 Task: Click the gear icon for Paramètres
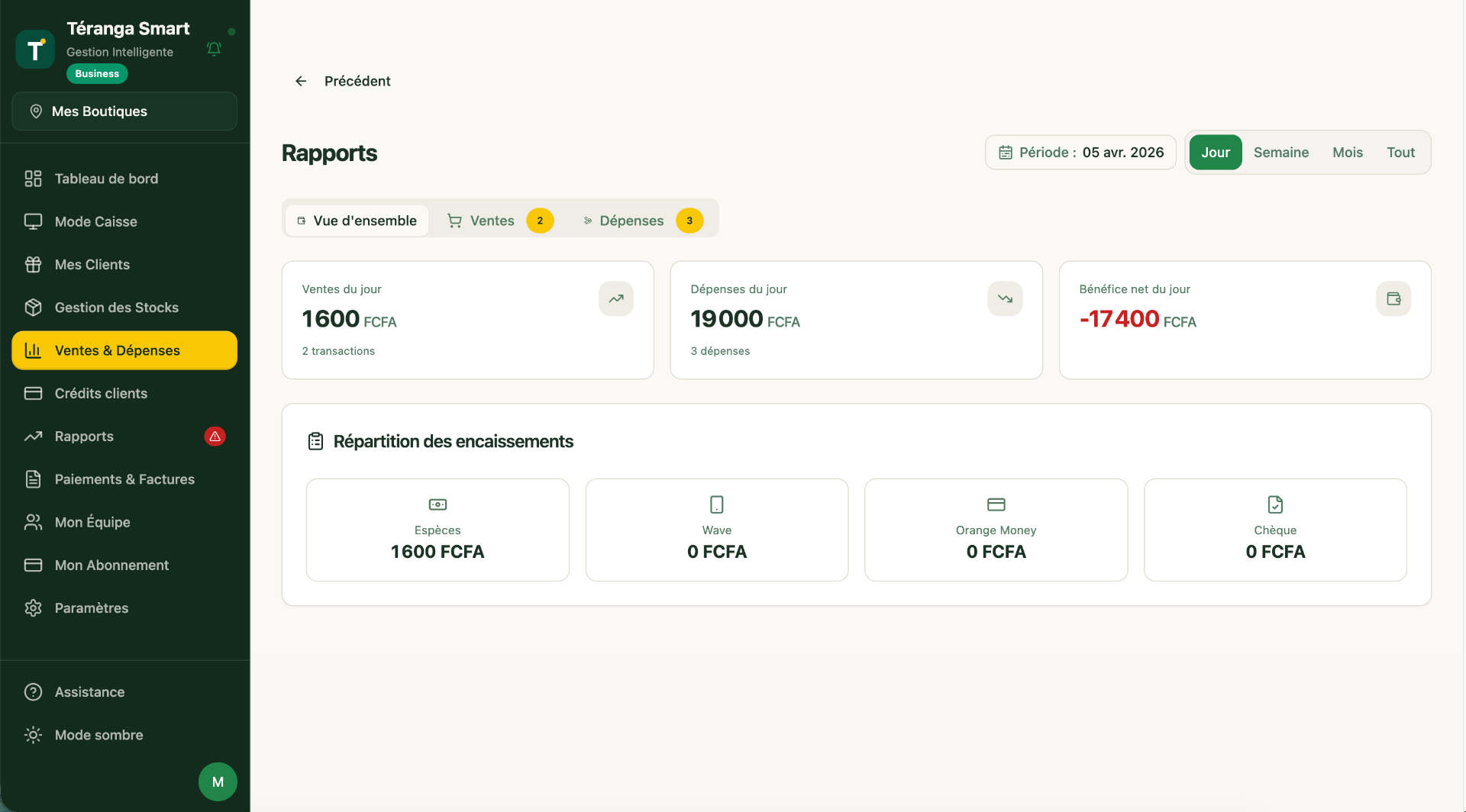(33, 608)
